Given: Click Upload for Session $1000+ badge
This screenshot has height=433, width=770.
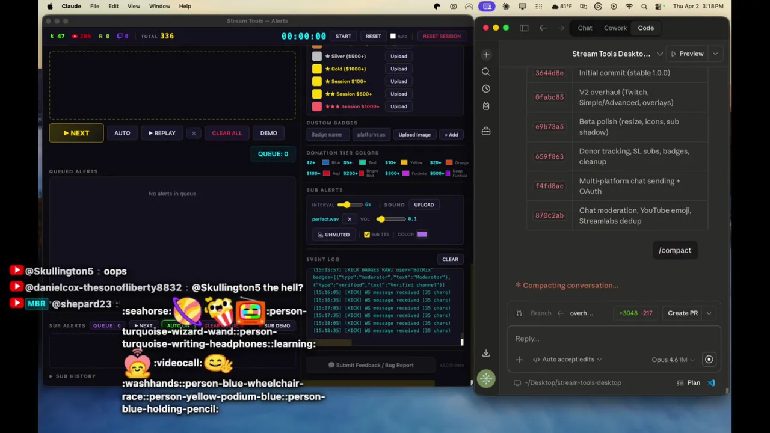Looking at the screenshot, I should point(398,107).
